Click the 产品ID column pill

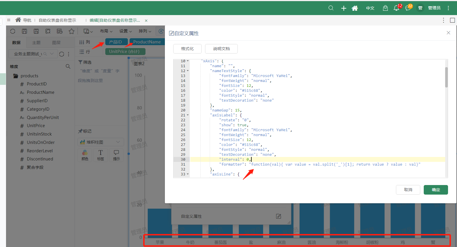click(x=116, y=42)
